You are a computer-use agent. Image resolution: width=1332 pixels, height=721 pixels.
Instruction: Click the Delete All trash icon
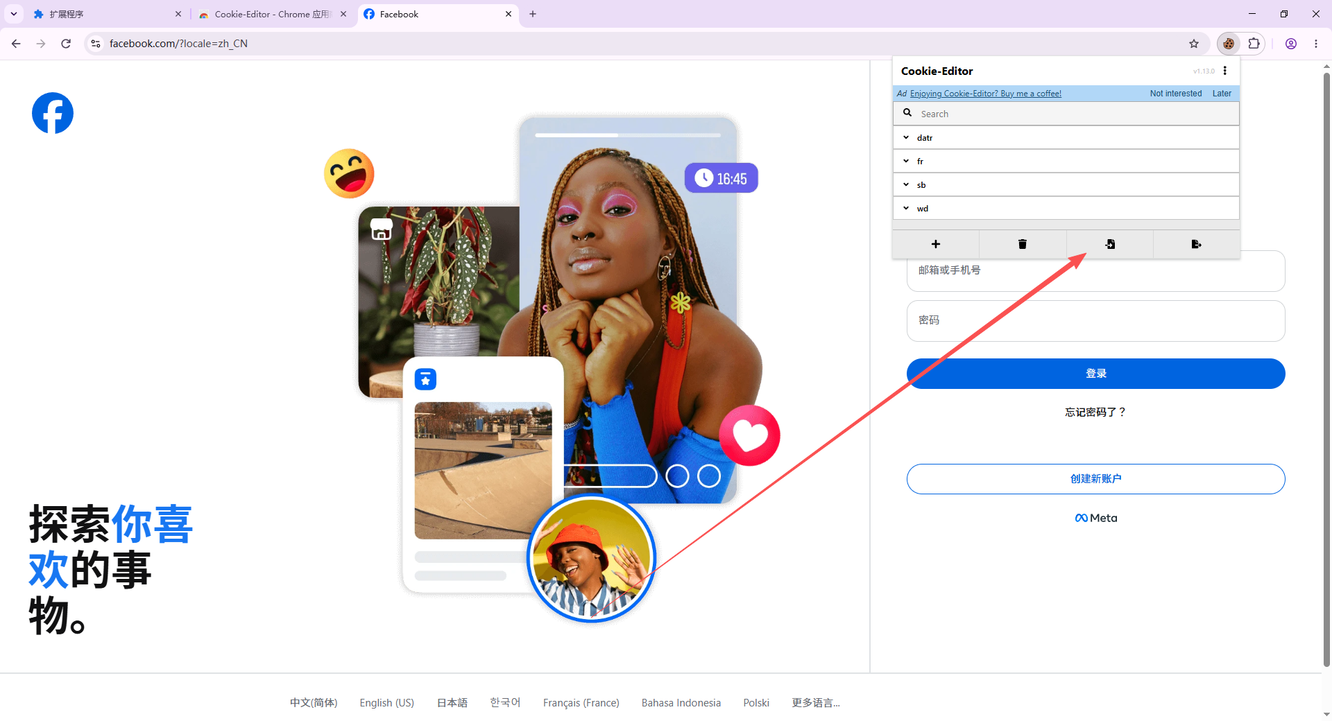(x=1022, y=244)
